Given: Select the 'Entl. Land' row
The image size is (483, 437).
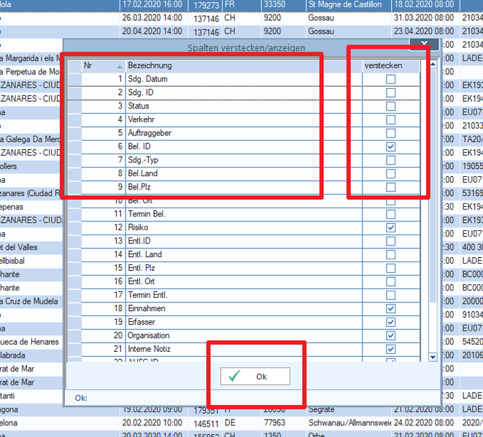Looking at the screenshot, I should click(244, 255).
